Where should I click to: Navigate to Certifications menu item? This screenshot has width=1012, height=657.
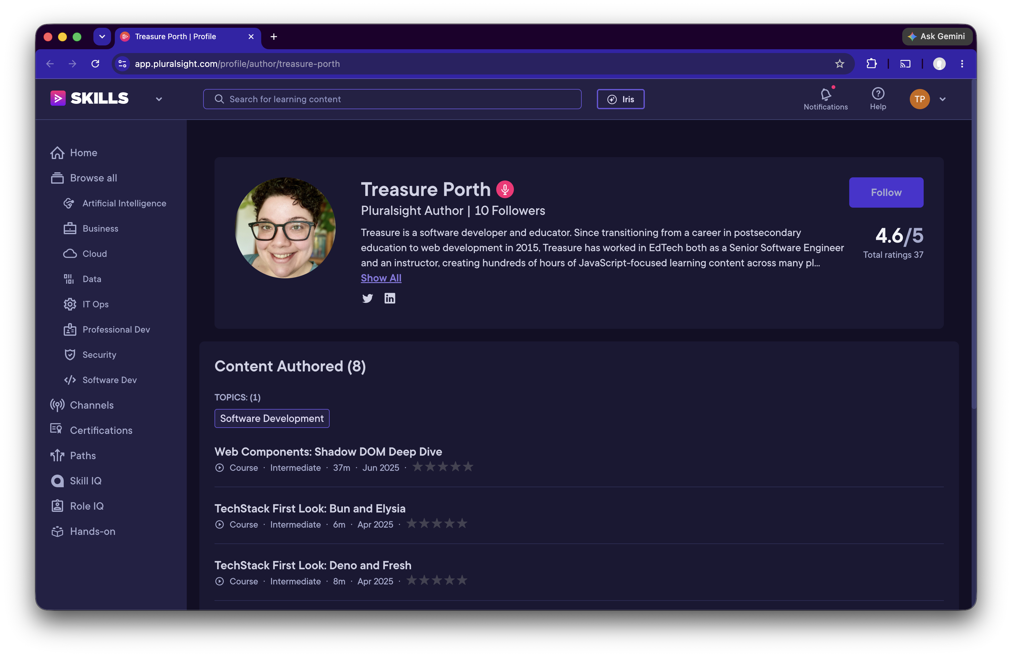click(x=101, y=430)
